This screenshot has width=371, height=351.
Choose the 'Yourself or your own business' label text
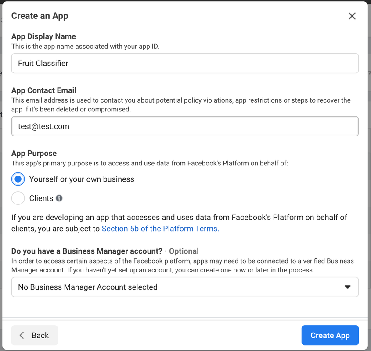click(82, 179)
